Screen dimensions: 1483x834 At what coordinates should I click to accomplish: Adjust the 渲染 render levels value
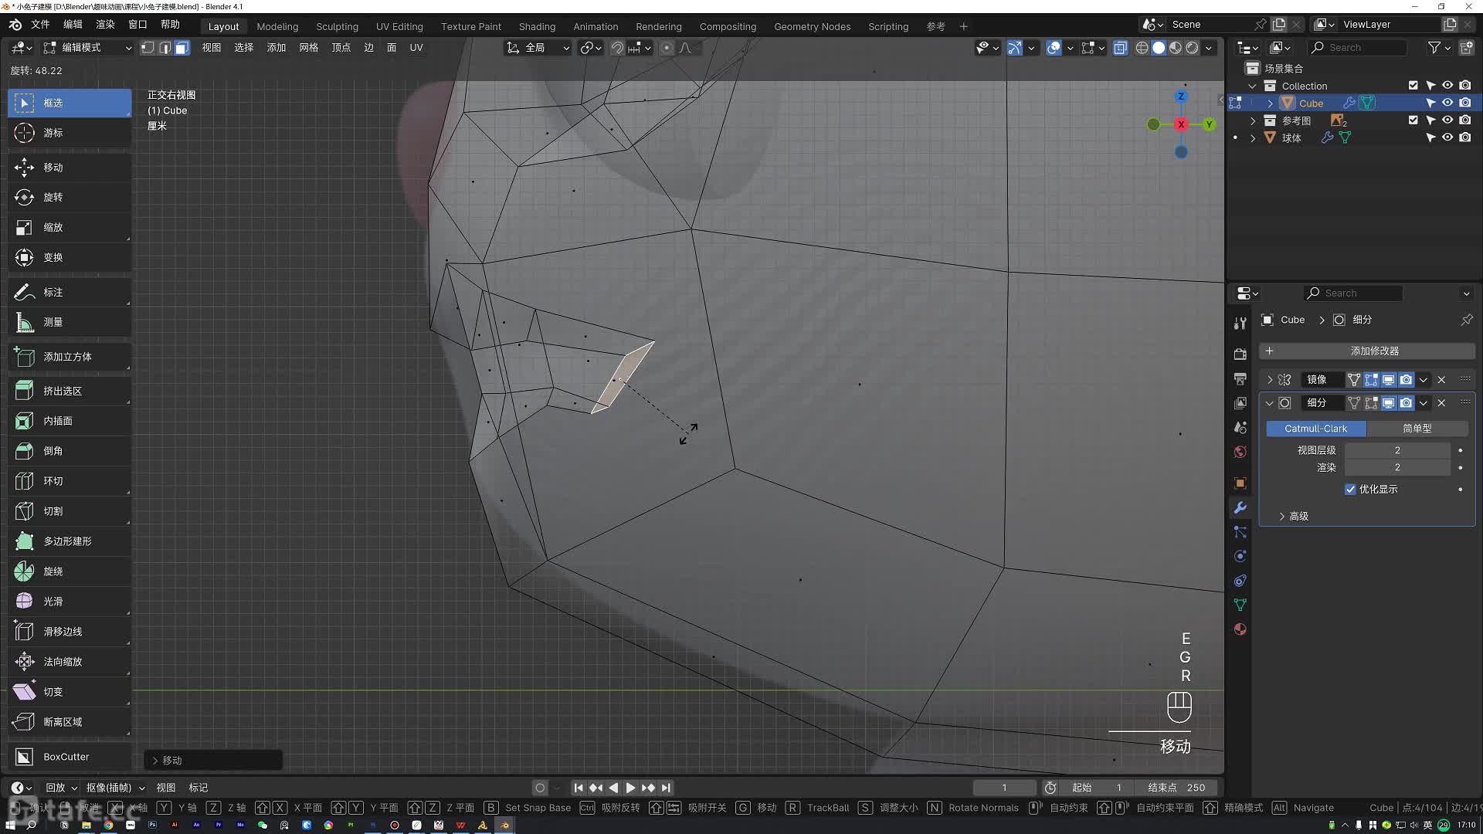pos(1397,468)
